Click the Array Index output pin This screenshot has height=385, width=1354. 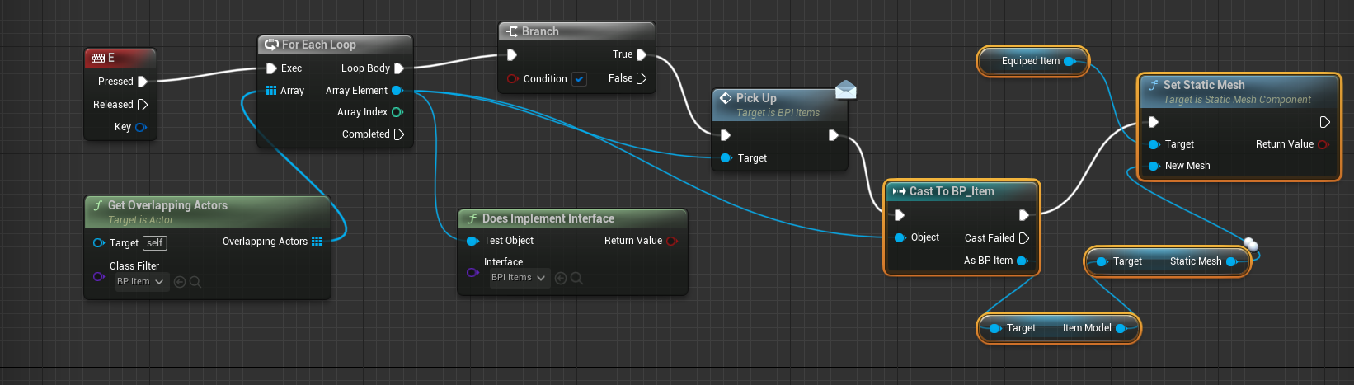(397, 112)
